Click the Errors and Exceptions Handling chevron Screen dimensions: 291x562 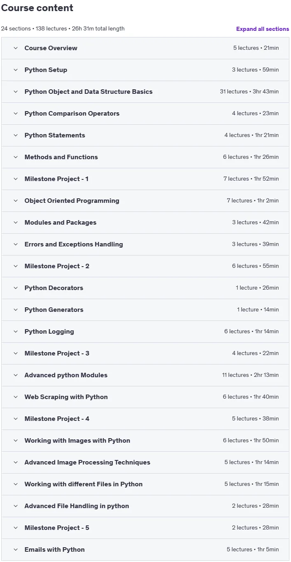(x=16, y=244)
